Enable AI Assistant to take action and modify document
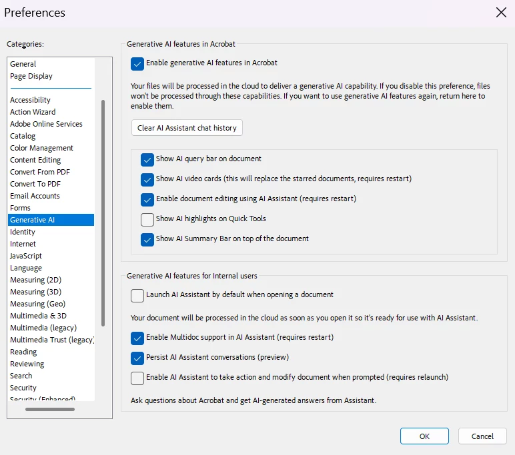Viewport: 515px width, 455px height. pyautogui.click(x=137, y=378)
